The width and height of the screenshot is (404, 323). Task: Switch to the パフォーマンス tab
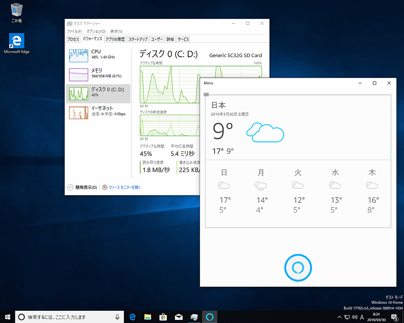point(92,39)
